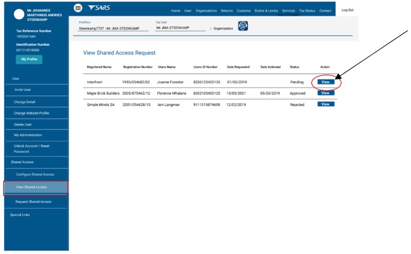411x254 pixels.
Task: Click user name Iain Langman
Action: pos(168,105)
